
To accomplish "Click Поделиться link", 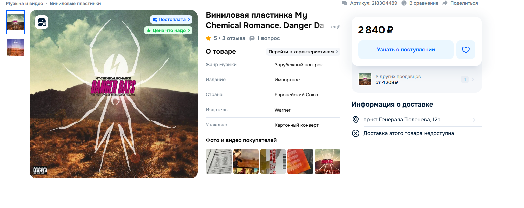I will pos(464,3).
